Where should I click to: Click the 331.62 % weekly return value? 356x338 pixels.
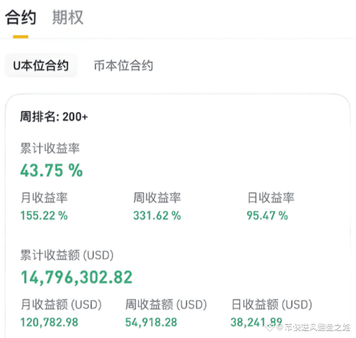[x=157, y=216]
